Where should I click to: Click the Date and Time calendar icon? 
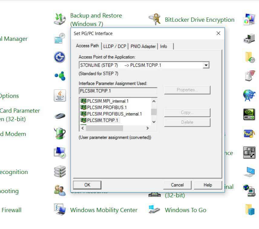60,38
